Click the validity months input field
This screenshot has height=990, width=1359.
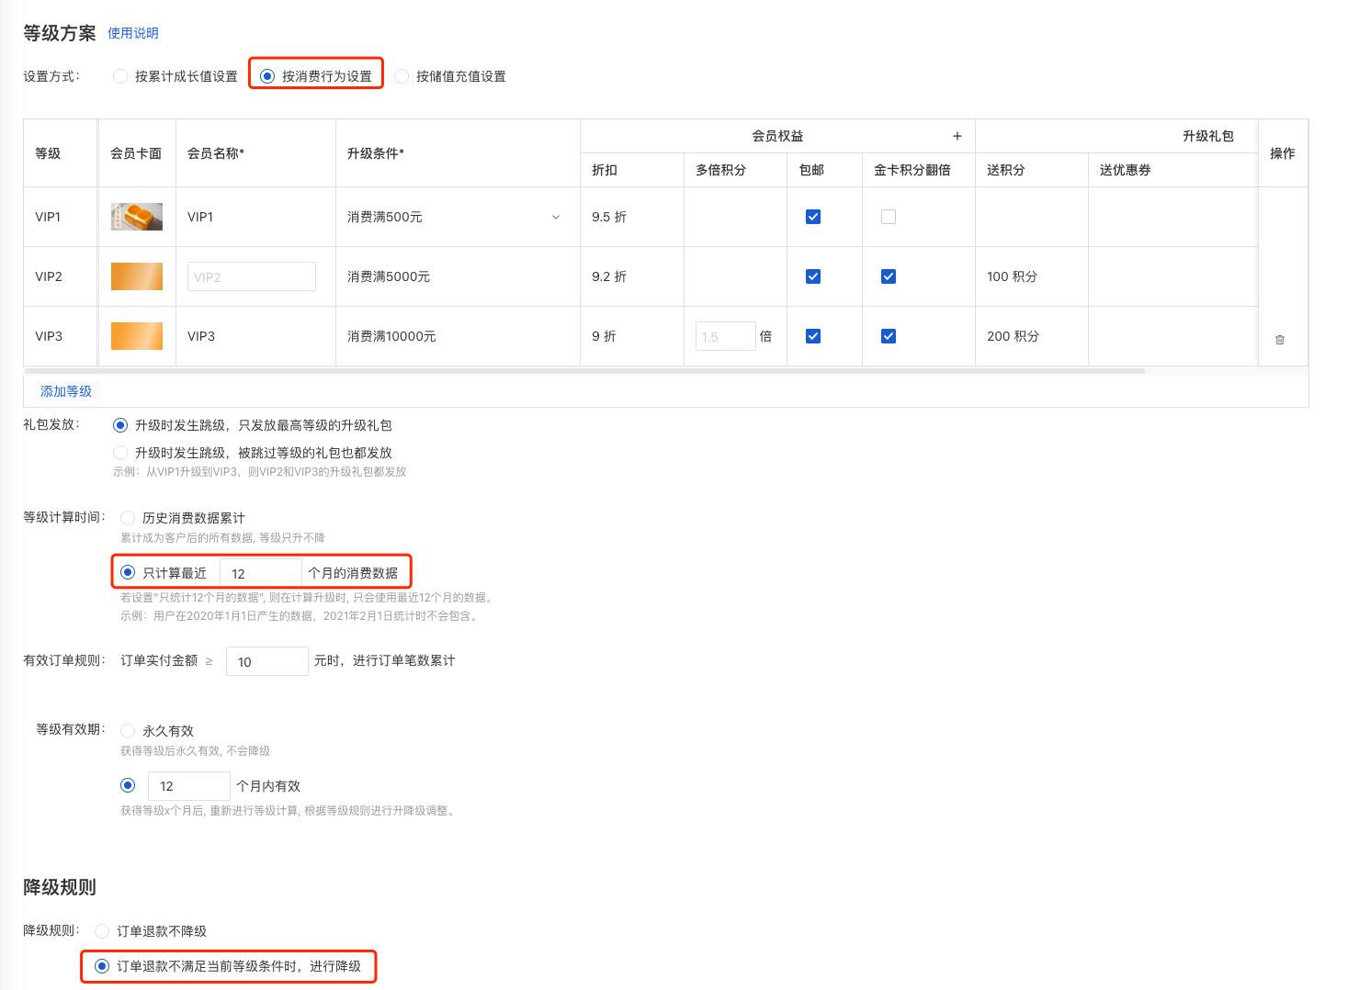tap(189, 786)
